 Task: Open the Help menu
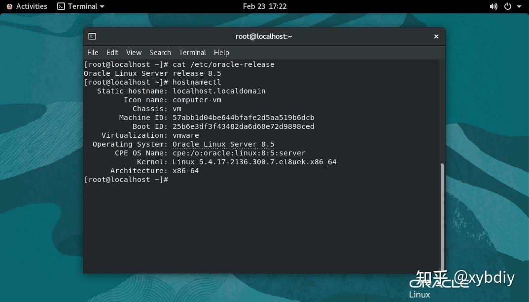click(x=221, y=52)
